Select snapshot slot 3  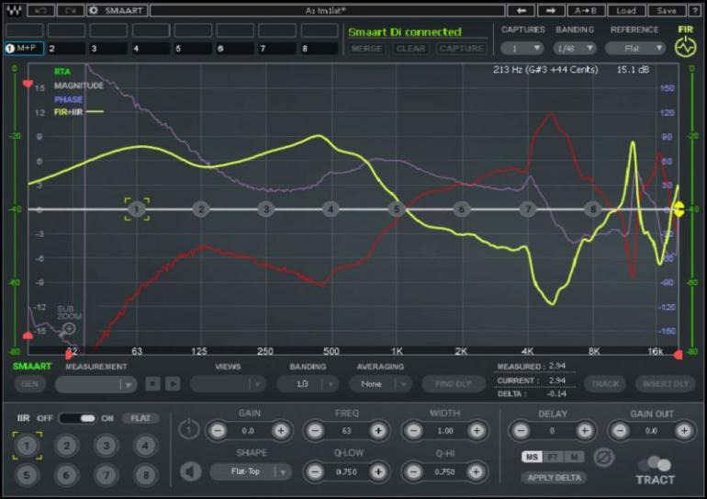coord(108,48)
